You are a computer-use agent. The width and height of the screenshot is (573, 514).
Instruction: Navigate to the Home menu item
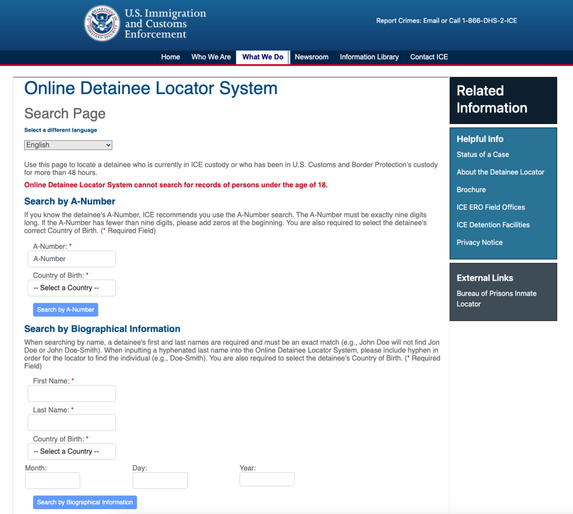point(170,57)
